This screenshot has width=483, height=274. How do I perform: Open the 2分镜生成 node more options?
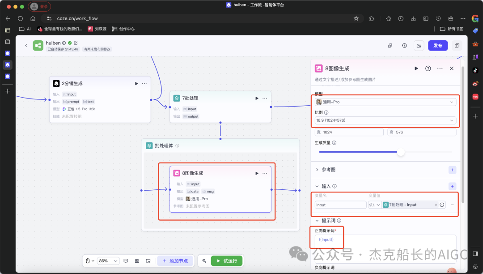pos(144,84)
